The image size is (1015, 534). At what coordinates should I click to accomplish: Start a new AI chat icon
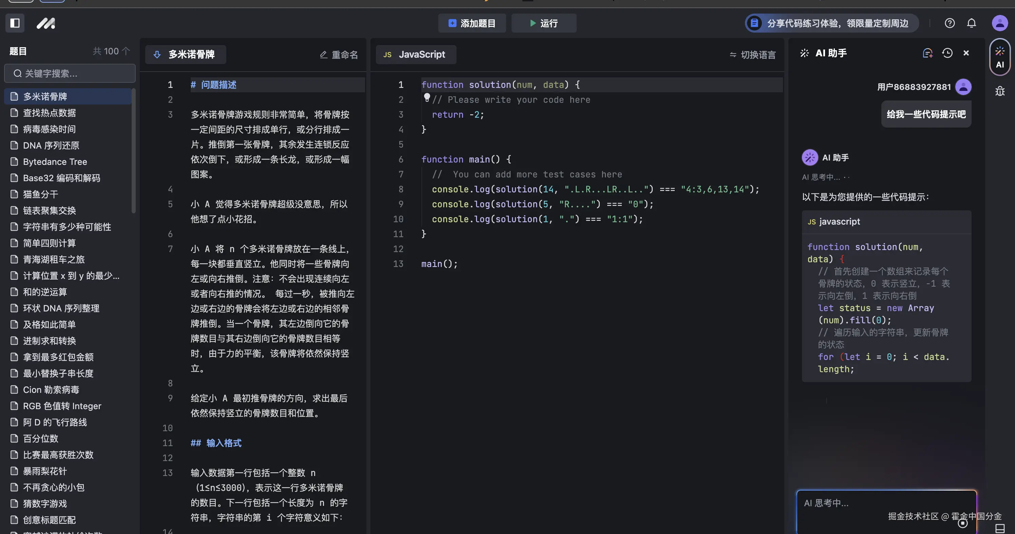(927, 53)
